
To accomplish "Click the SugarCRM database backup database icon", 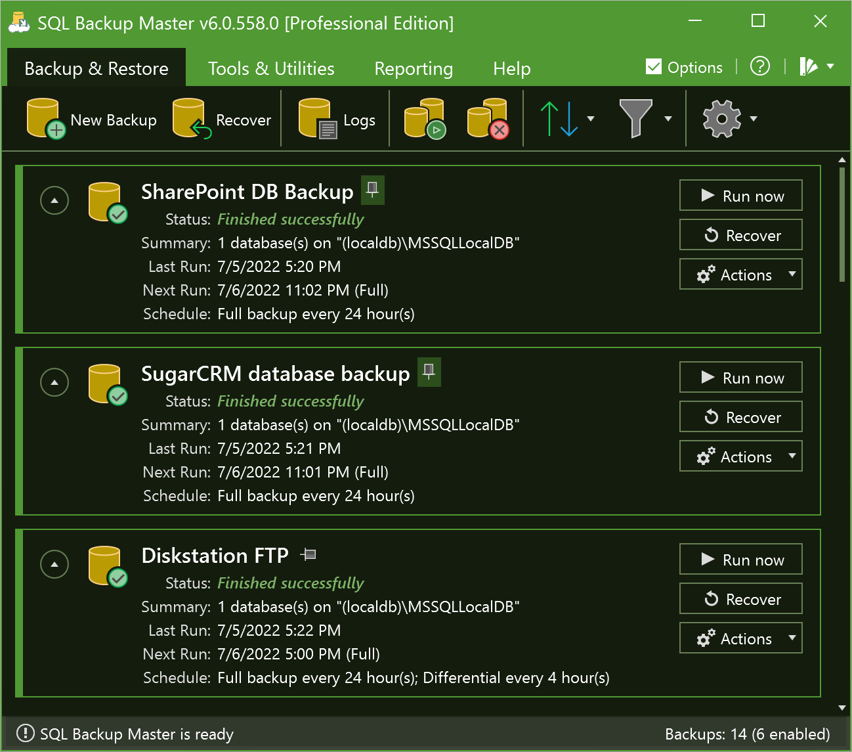I will 108,384.
